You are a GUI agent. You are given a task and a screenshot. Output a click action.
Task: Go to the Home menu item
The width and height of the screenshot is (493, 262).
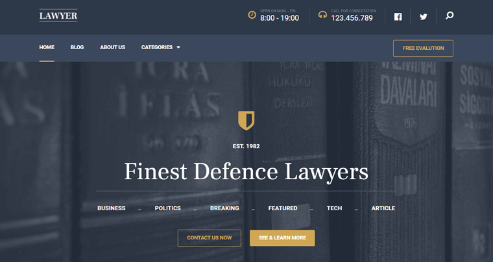click(47, 47)
